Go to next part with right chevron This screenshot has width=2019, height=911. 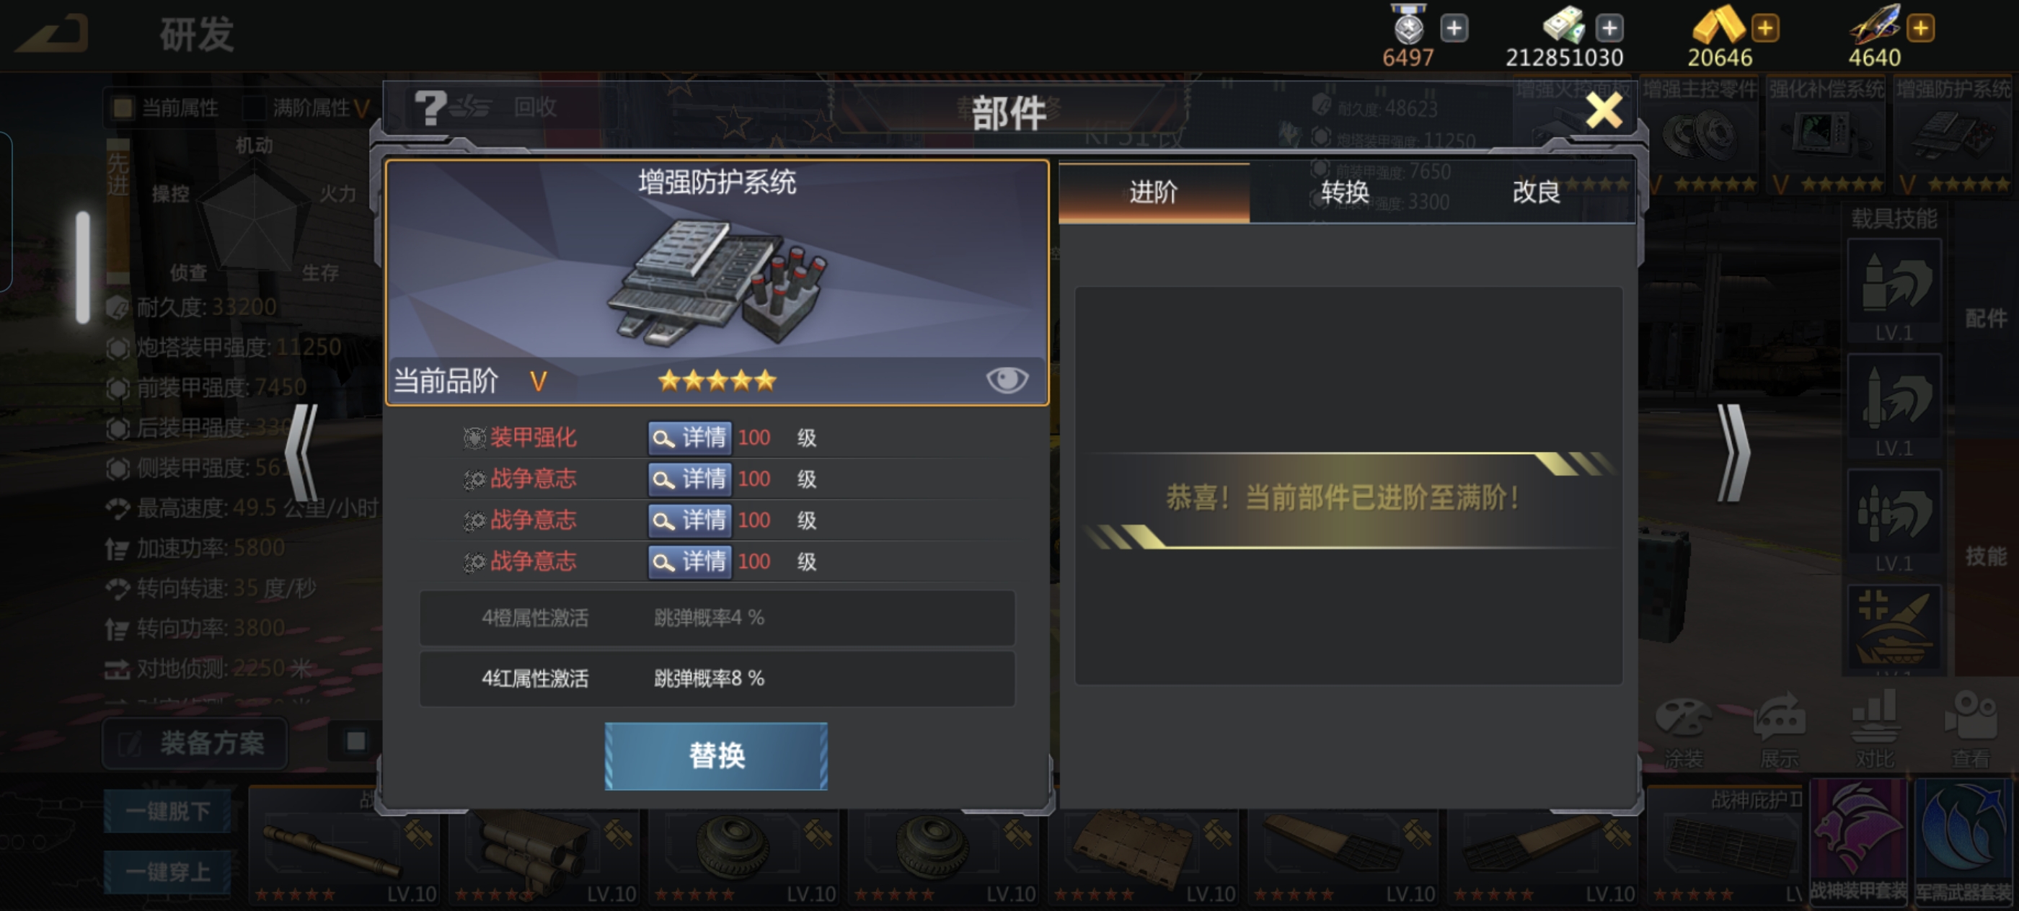click(x=1733, y=453)
